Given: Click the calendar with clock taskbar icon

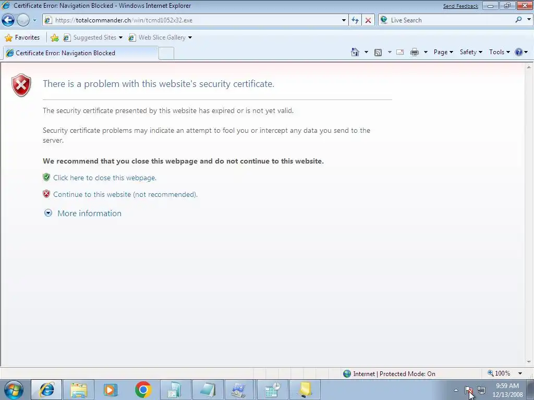Looking at the screenshot, I should point(272,390).
